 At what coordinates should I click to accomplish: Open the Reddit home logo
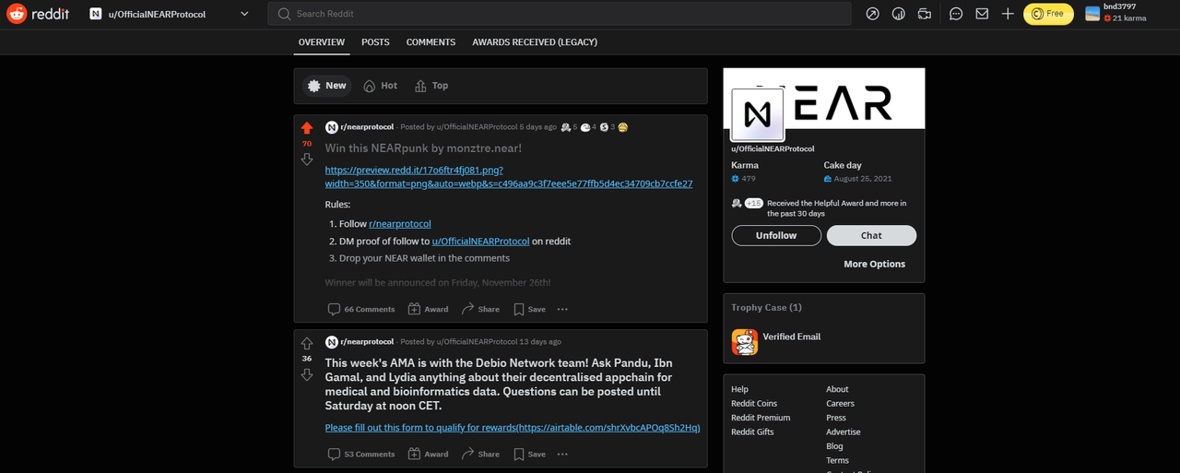38,14
